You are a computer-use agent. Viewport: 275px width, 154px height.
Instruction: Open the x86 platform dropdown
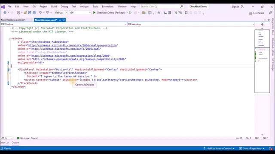click(80, 13)
